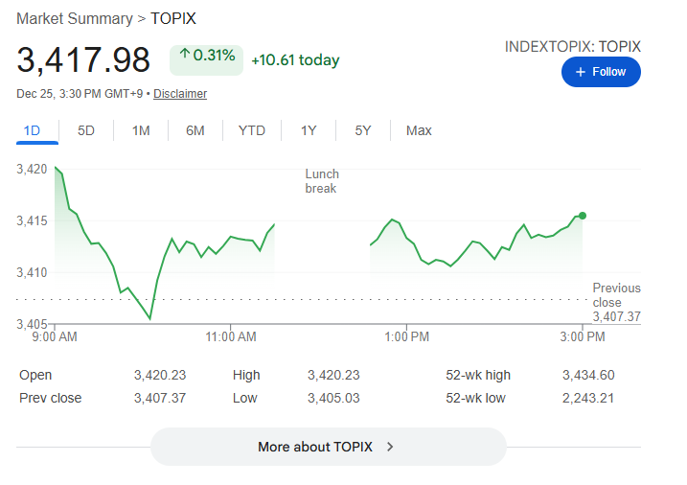
Task: Open the Disclaimer link
Action: [180, 94]
